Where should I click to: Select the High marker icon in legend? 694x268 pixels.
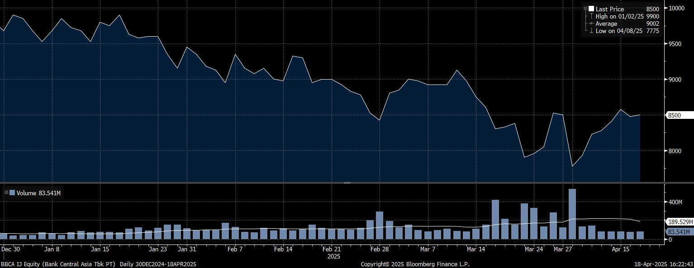click(591, 16)
